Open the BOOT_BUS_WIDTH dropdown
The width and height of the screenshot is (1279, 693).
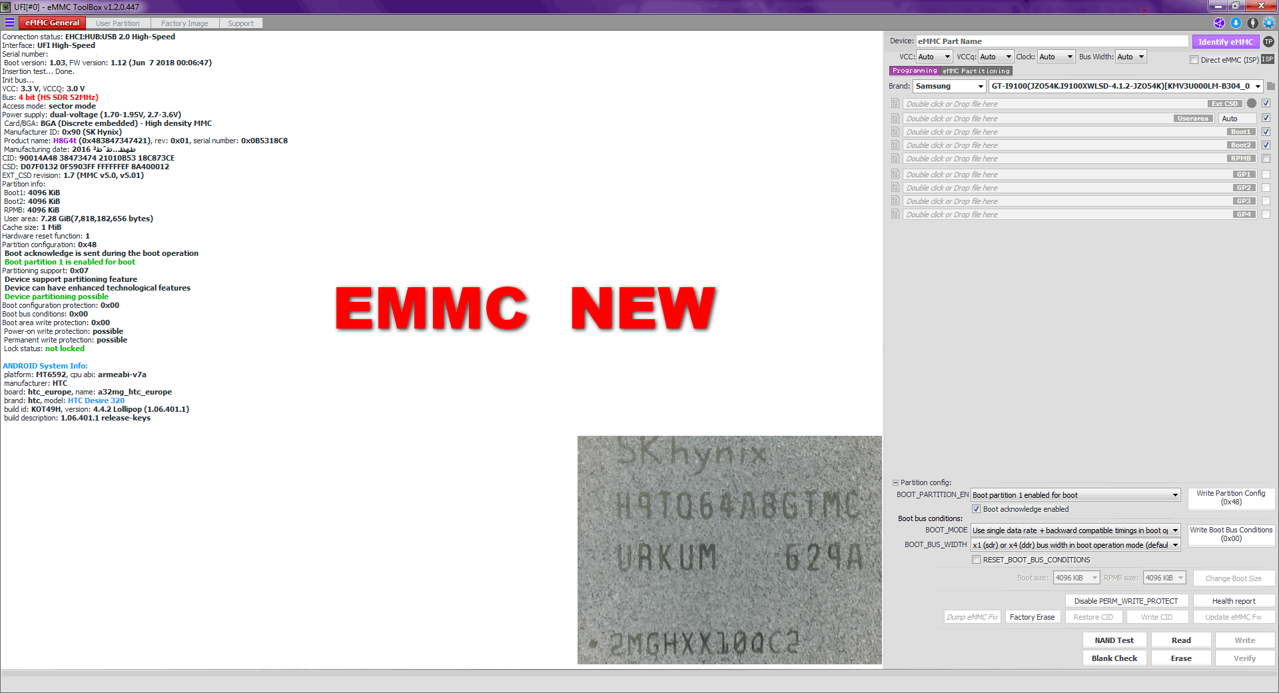pos(1075,545)
